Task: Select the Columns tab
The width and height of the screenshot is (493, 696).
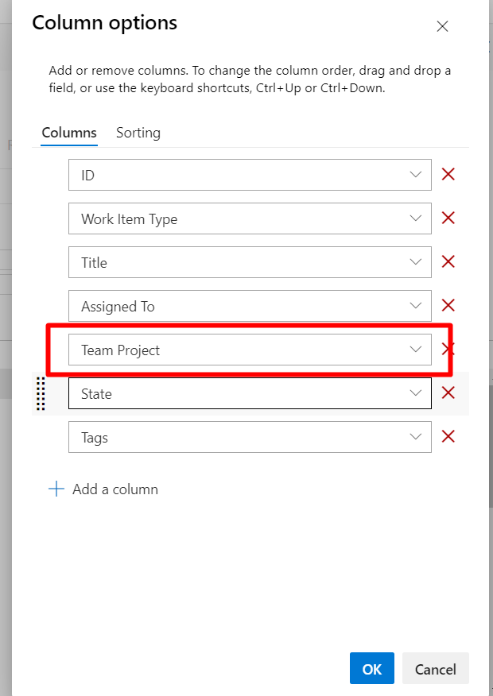Action: click(x=68, y=132)
